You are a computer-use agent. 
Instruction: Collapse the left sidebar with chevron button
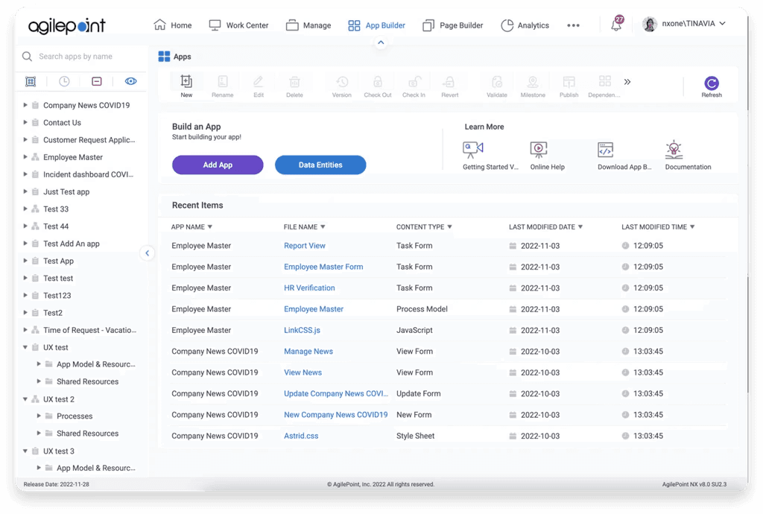(x=148, y=253)
